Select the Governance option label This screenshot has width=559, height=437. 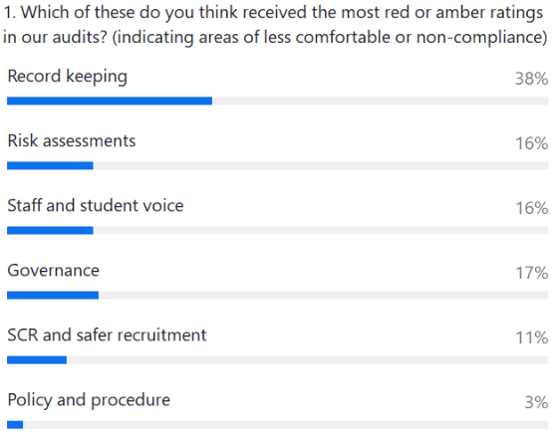(54, 271)
